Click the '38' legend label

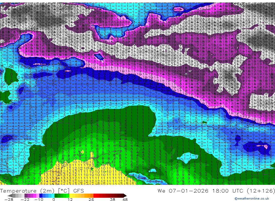[x=112, y=200]
